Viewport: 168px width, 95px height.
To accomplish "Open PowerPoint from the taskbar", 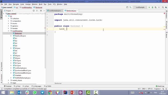I will pyautogui.click(x=73, y=93).
